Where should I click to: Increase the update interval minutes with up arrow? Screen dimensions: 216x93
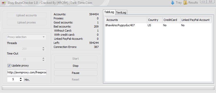pyautogui.click(x=21, y=78)
